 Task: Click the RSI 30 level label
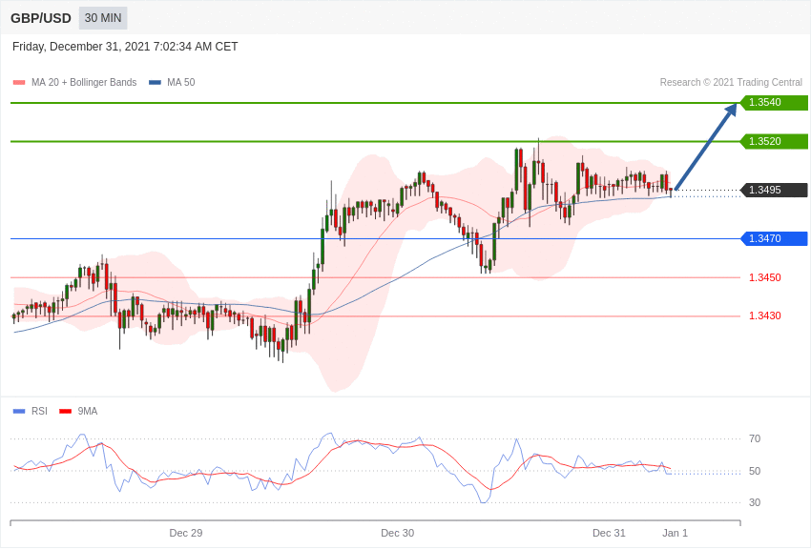tap(755, 502)
